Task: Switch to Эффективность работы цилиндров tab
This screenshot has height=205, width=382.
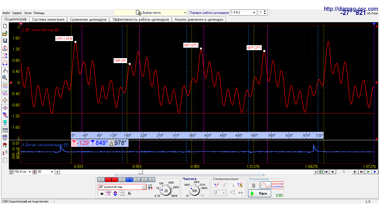Action: click(x=141, y=20)
